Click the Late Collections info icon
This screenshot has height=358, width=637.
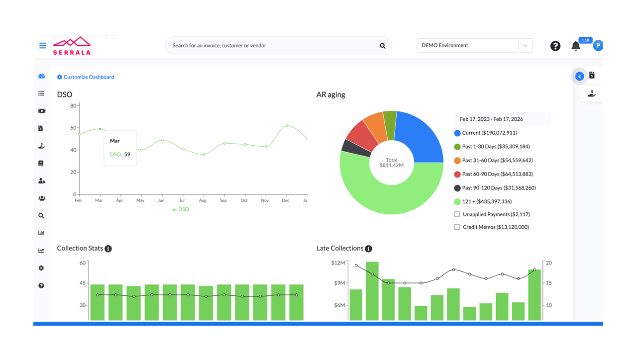[x=368, y=249]
